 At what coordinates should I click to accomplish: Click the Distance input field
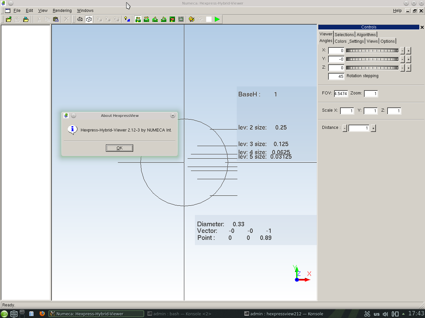click(x=359, y=128)
